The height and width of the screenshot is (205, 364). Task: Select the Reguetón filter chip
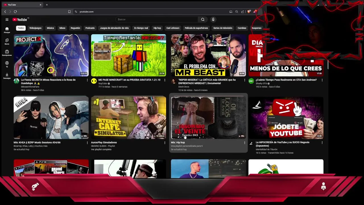pyautogui.click(x=75, y=28)
